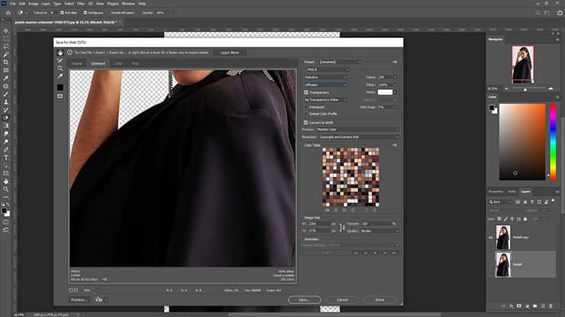Viewport: 565px width, 317px height.
Task: Pick the Zoom tool in the dialog
Action: tap(60, 69)
